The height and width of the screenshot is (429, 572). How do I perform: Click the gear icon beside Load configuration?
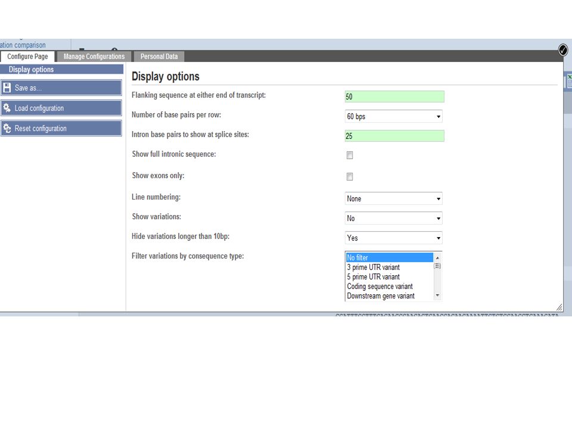click(x=7, y=108)
